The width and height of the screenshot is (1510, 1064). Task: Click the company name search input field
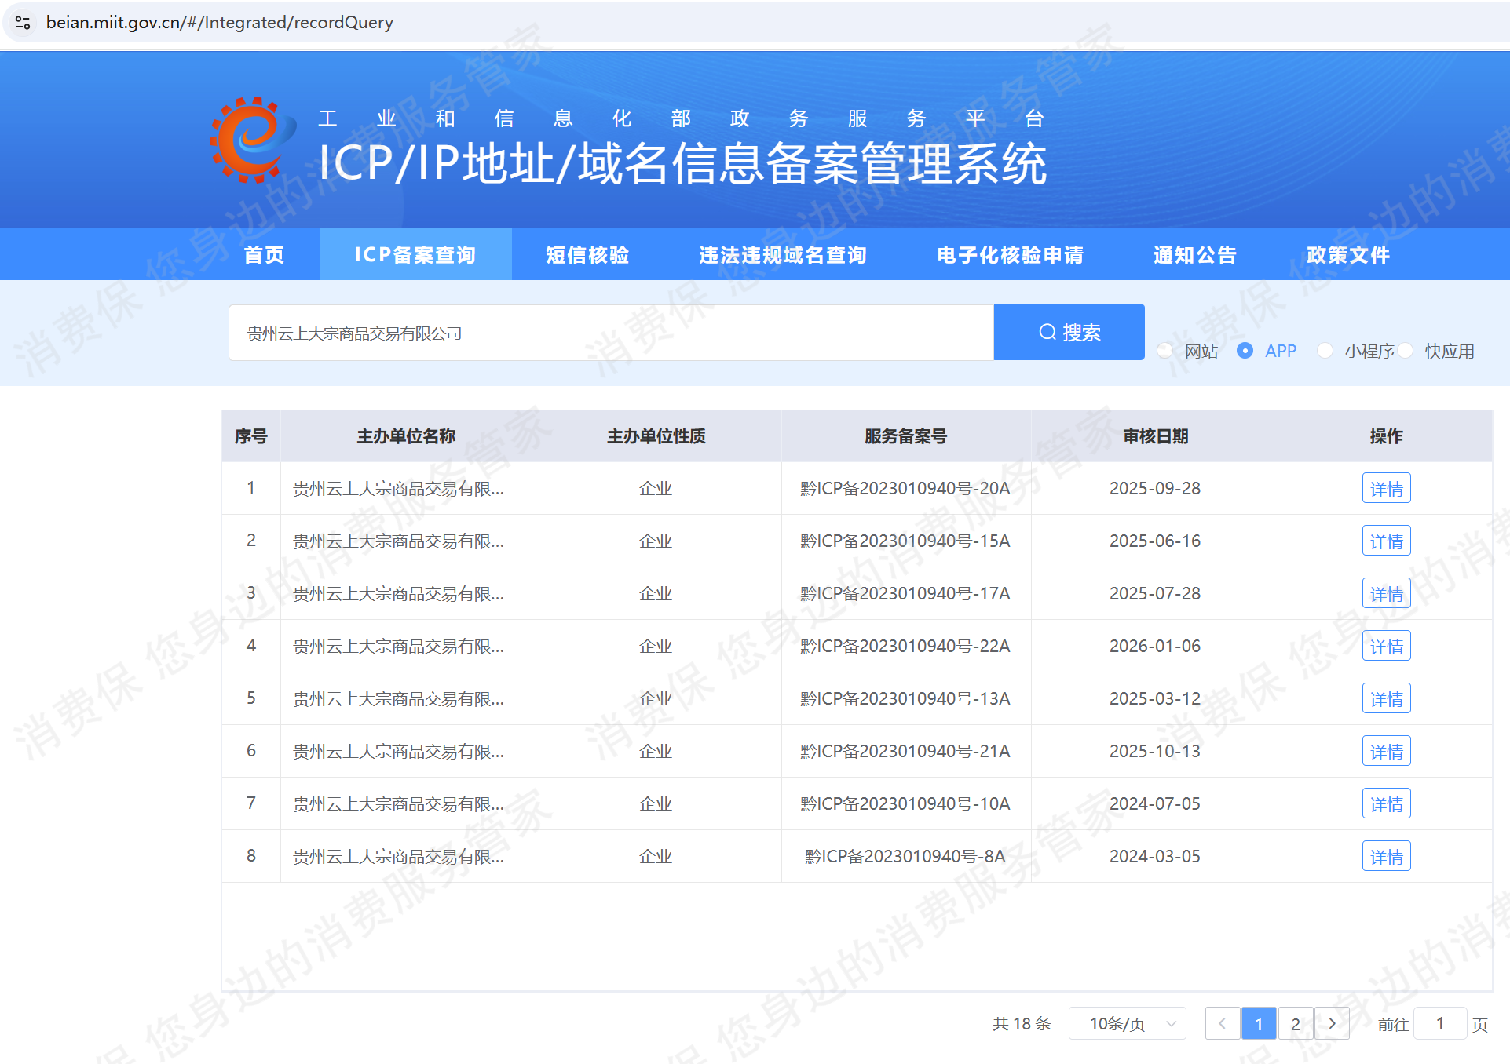pos(611,333)
